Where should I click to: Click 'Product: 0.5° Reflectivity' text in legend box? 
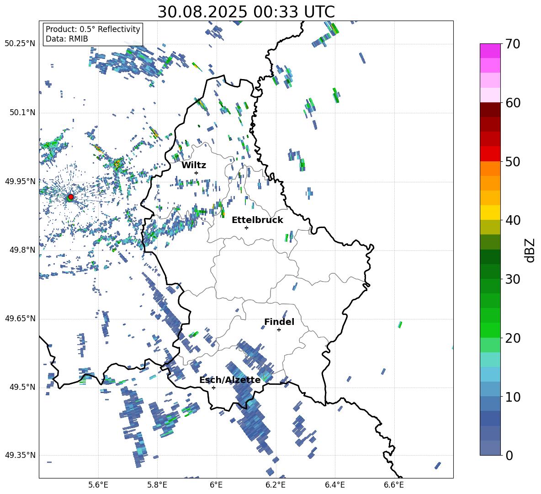93,29
